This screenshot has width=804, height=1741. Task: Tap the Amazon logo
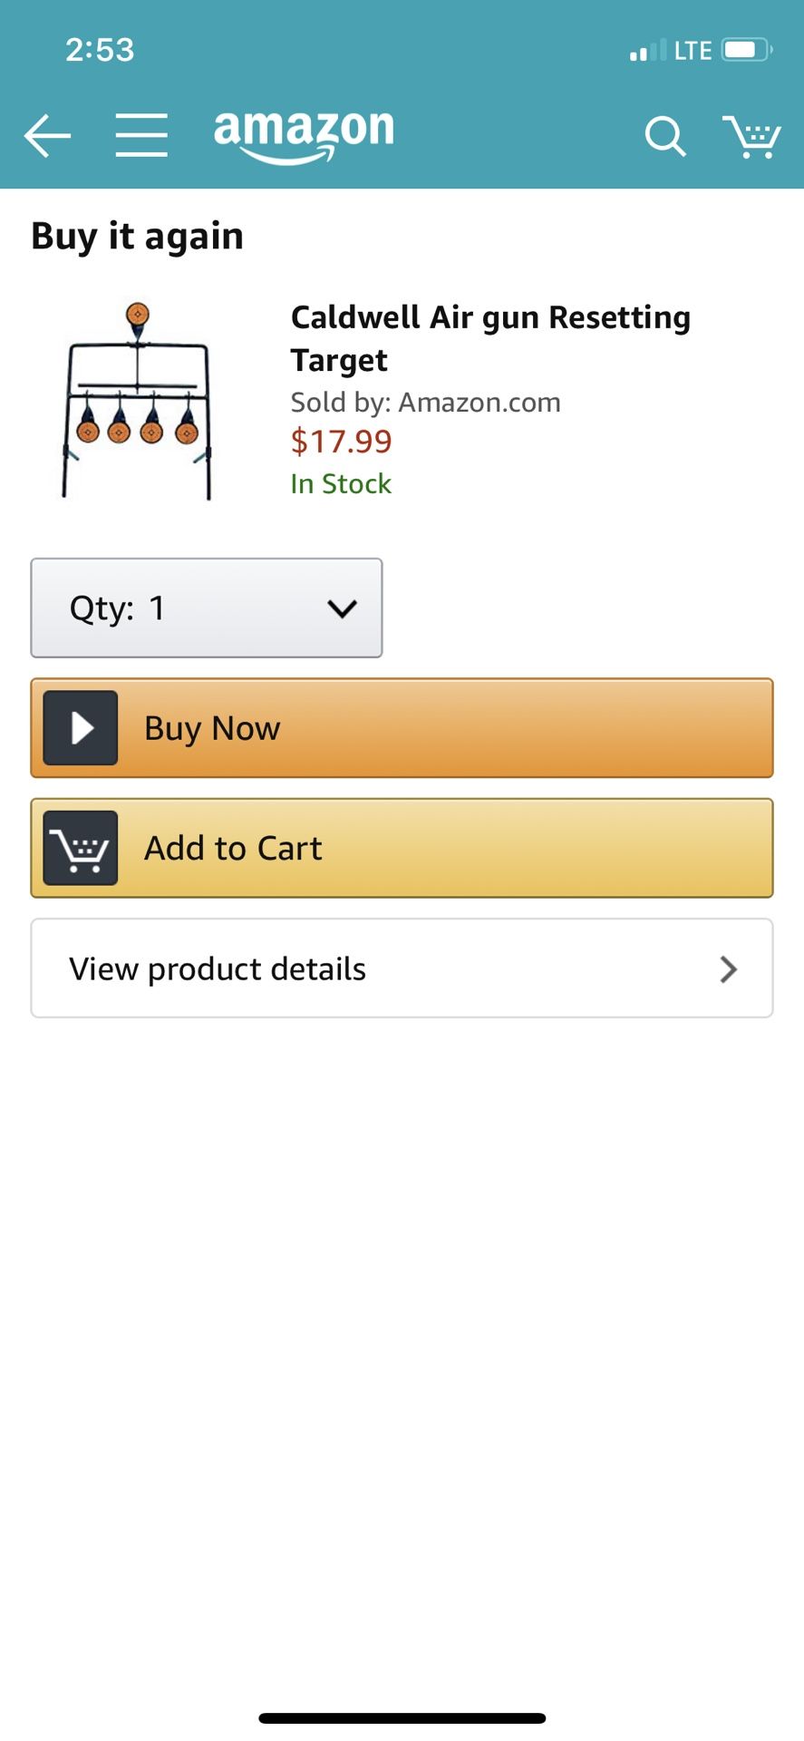304,136
